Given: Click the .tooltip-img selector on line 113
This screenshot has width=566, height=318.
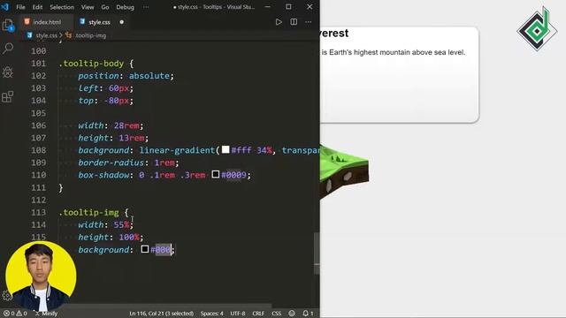Looking at the screenshot, I should [x=88, y=212].
